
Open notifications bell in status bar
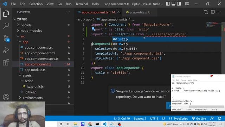(219, 119)
